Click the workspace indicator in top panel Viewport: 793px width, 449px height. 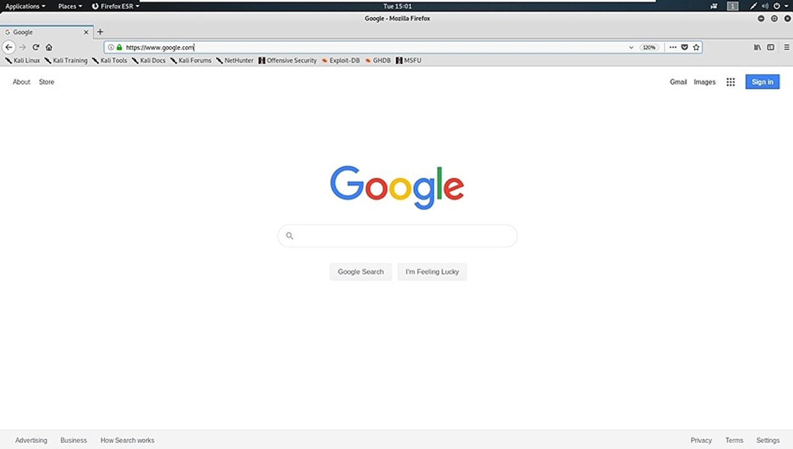pos(733,6)
